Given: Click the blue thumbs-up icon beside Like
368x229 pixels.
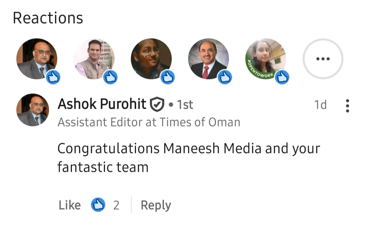Looking at the screenshot, I should click(98, 205).
